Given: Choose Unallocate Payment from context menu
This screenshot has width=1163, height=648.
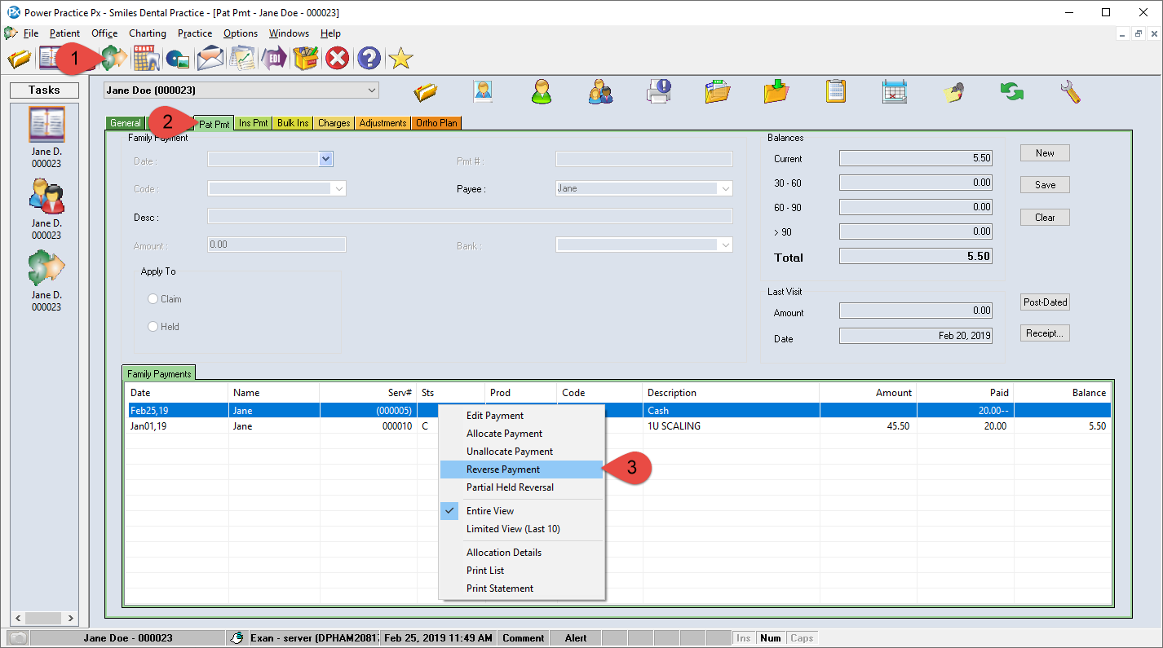Looking at the screenshot, I should pos(522,452).
